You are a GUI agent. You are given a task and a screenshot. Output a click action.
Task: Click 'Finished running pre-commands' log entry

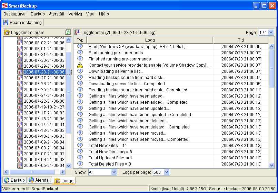click(120, 59)
